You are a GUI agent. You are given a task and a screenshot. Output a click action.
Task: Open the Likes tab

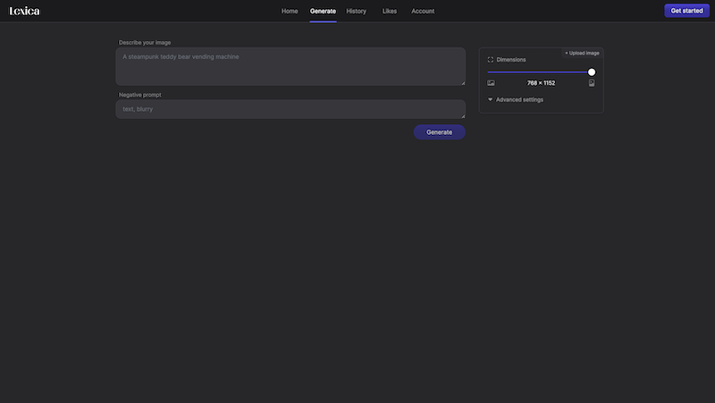click(389, 11)
